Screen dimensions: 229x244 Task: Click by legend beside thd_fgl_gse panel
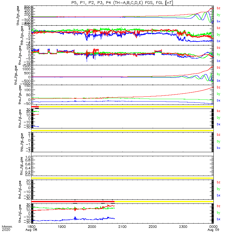pos(219,189)
